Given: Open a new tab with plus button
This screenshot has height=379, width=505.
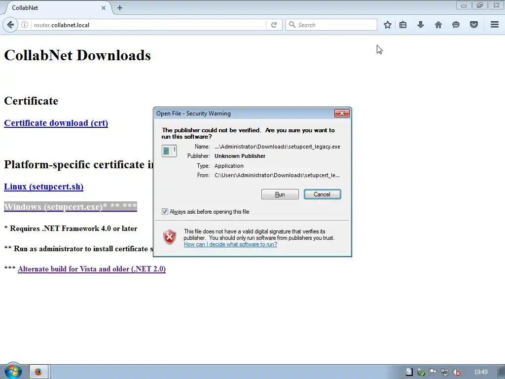Looking at the screenshot, I should click(120, 8).
